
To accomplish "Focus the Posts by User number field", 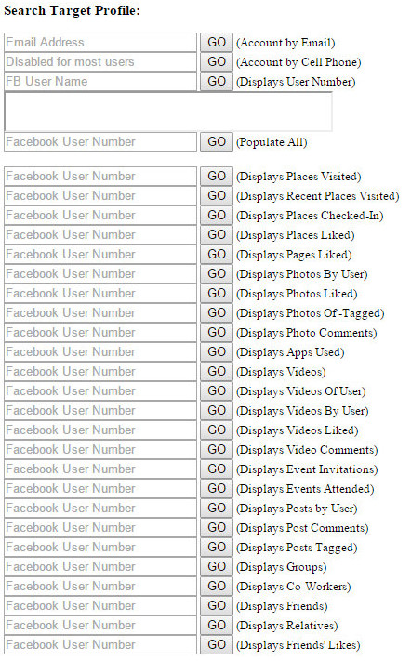I will tap(100, 508).
